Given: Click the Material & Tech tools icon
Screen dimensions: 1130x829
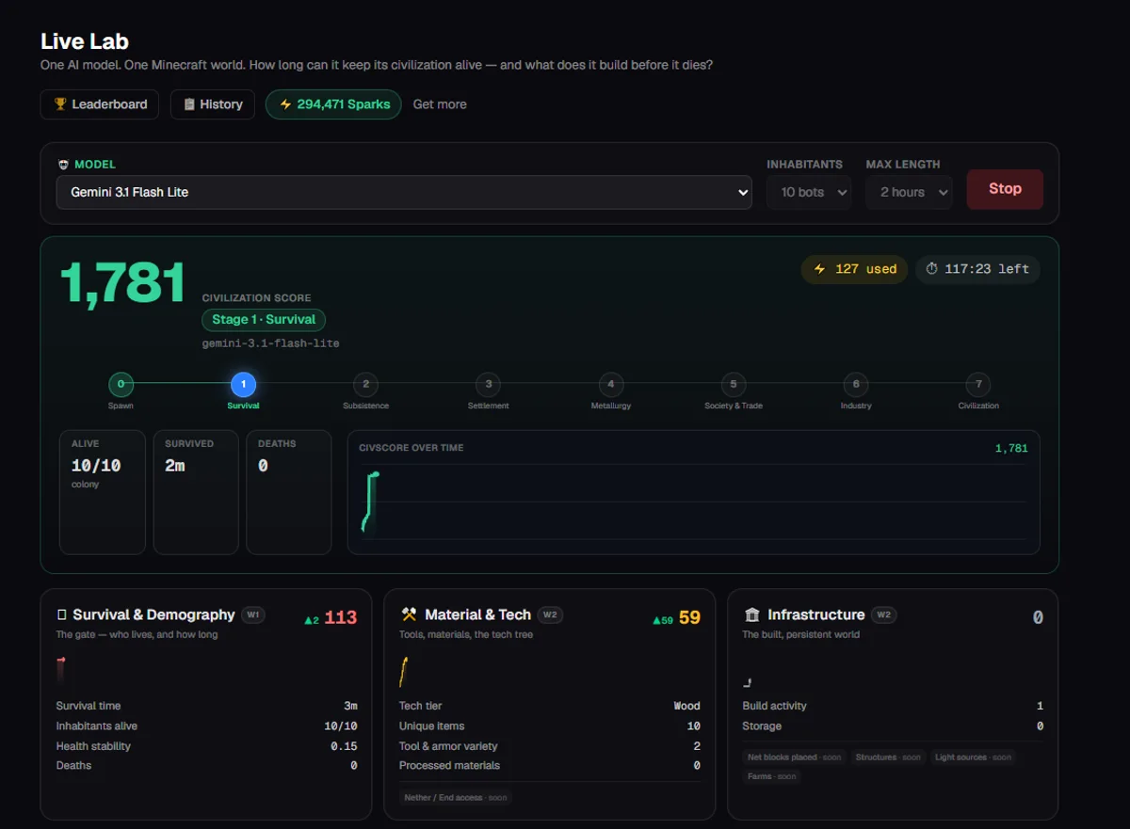Looking at the screenshot, I should [x=409, y=614].
